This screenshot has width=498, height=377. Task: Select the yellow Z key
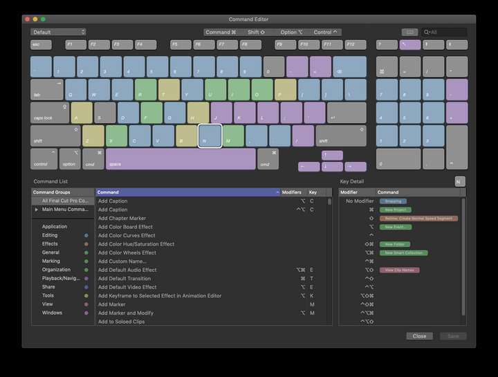click(x=93, y=136)
